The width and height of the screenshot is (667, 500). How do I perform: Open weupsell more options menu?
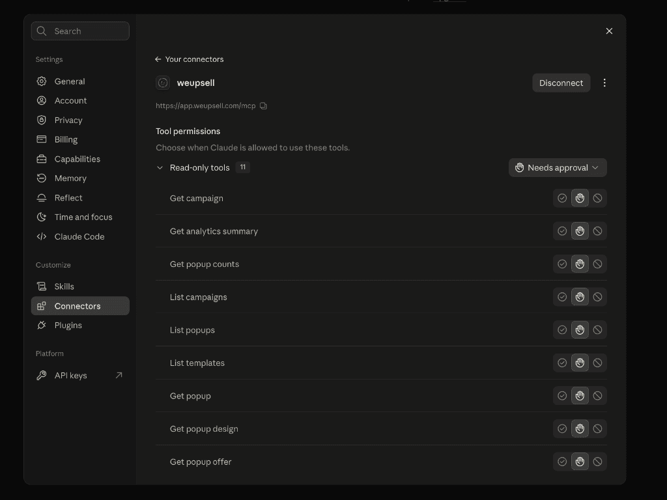(604, 83)
